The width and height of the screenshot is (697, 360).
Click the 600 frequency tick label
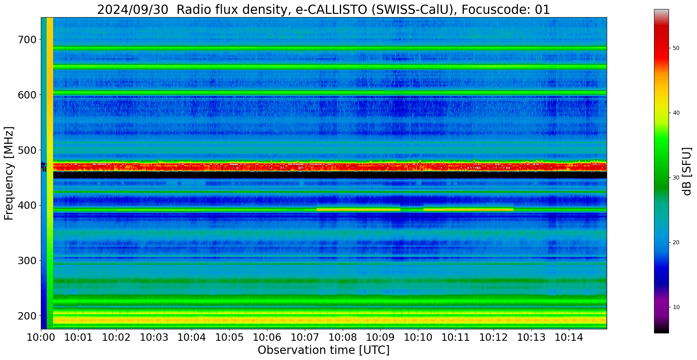(x=27, y=95)
